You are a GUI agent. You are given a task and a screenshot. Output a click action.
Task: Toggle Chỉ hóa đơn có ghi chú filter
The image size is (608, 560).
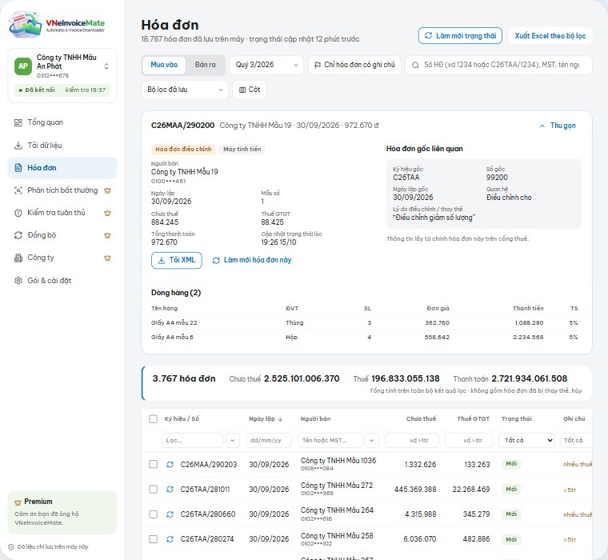[x=354, y=65]
